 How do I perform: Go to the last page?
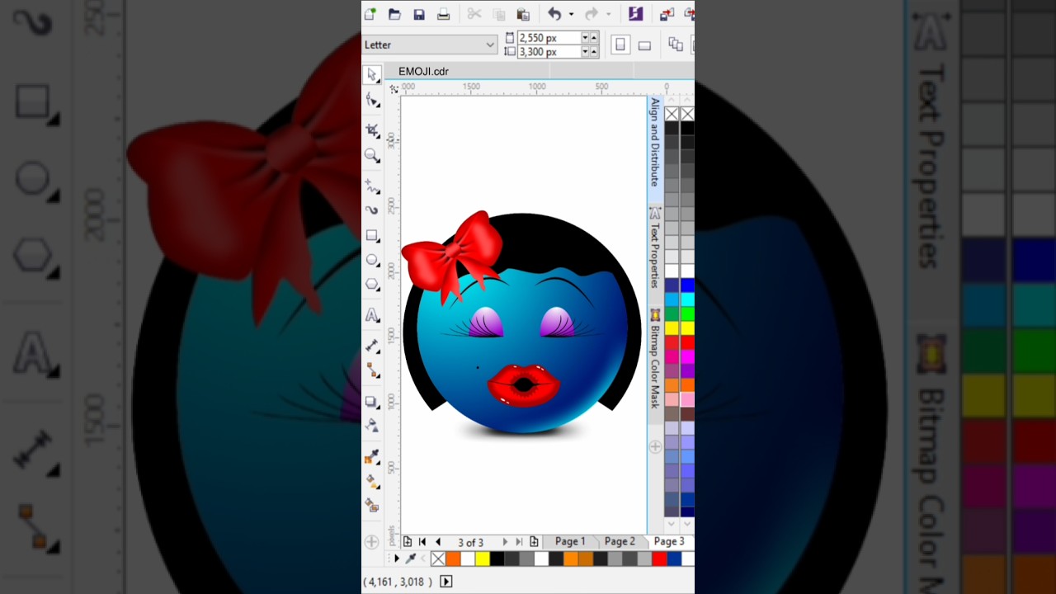[519, 542]
